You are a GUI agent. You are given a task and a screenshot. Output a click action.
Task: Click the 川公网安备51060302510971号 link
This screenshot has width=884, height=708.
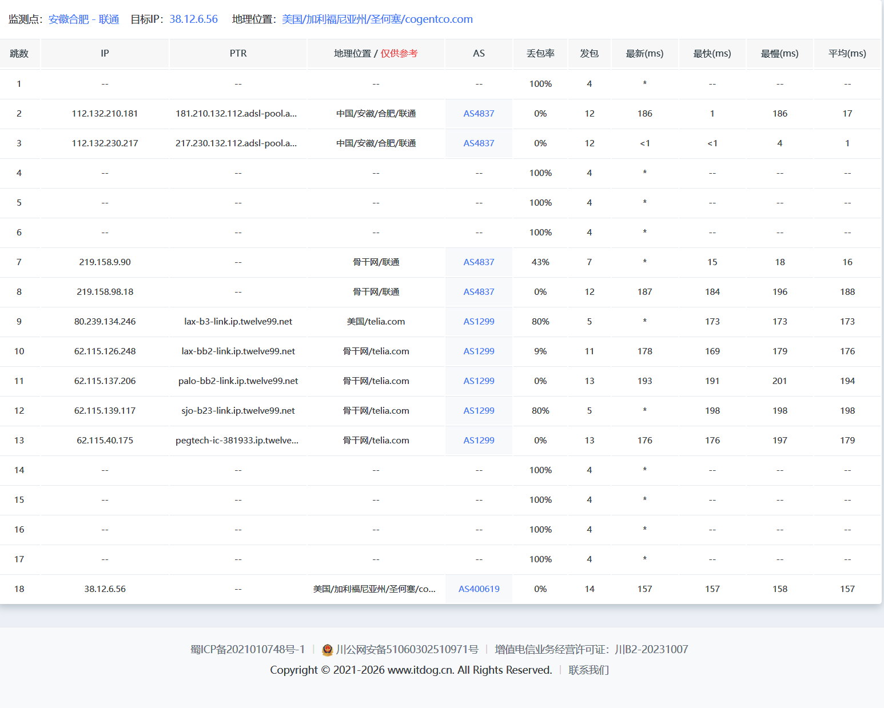point(407,650)
